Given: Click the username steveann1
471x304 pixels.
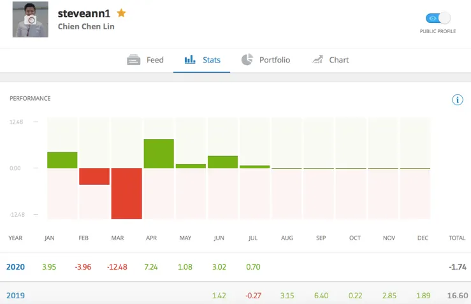Looking at the screenshot, I should point(84,13).
